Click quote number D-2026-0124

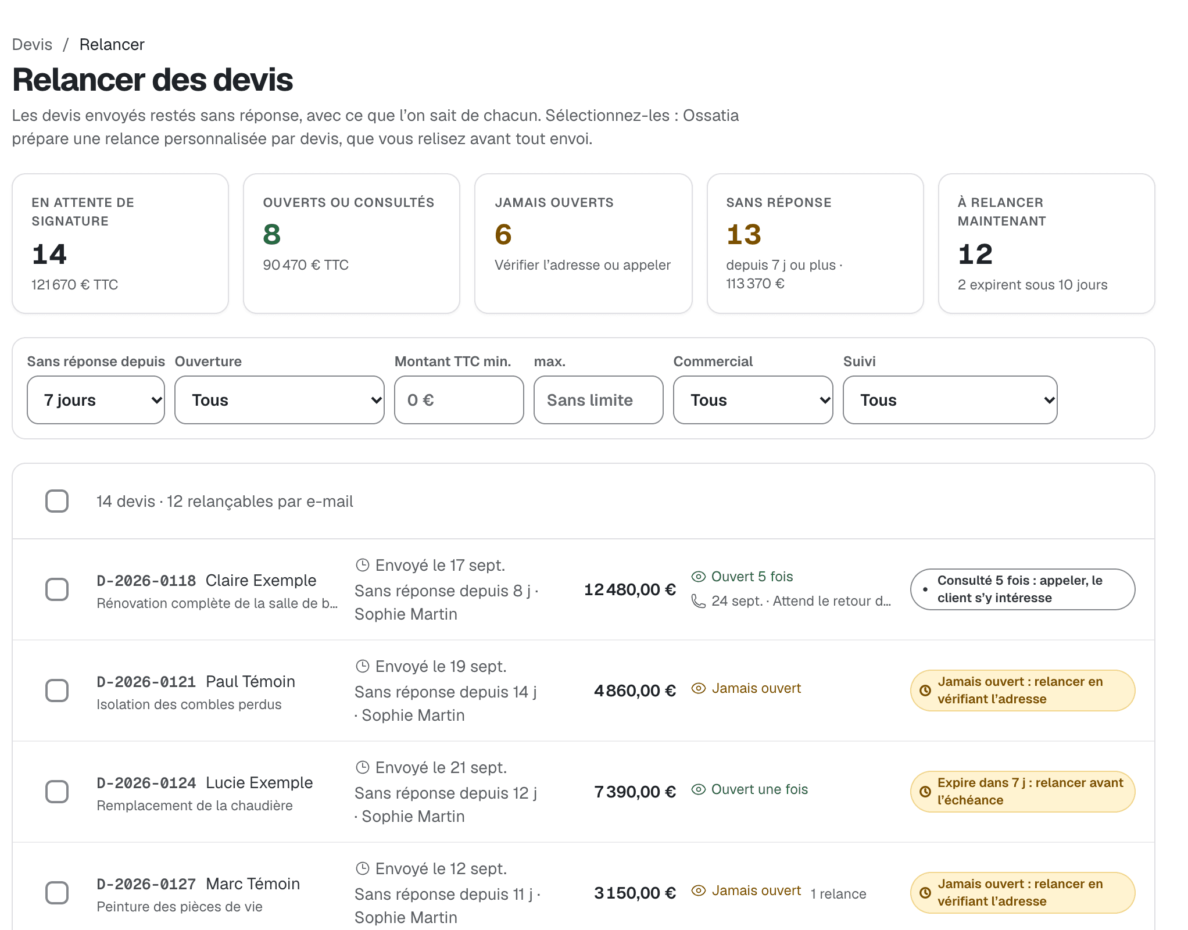coord(146,783)
